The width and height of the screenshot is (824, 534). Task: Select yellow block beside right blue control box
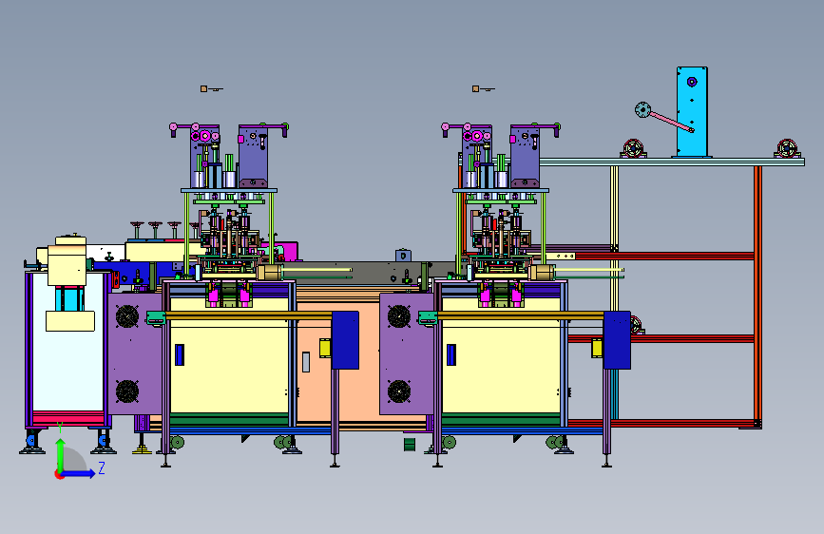tap(598, 348)
